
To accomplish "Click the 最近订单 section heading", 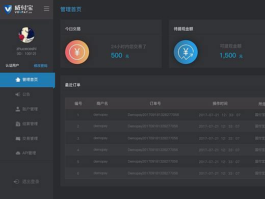I will [73, 85].
